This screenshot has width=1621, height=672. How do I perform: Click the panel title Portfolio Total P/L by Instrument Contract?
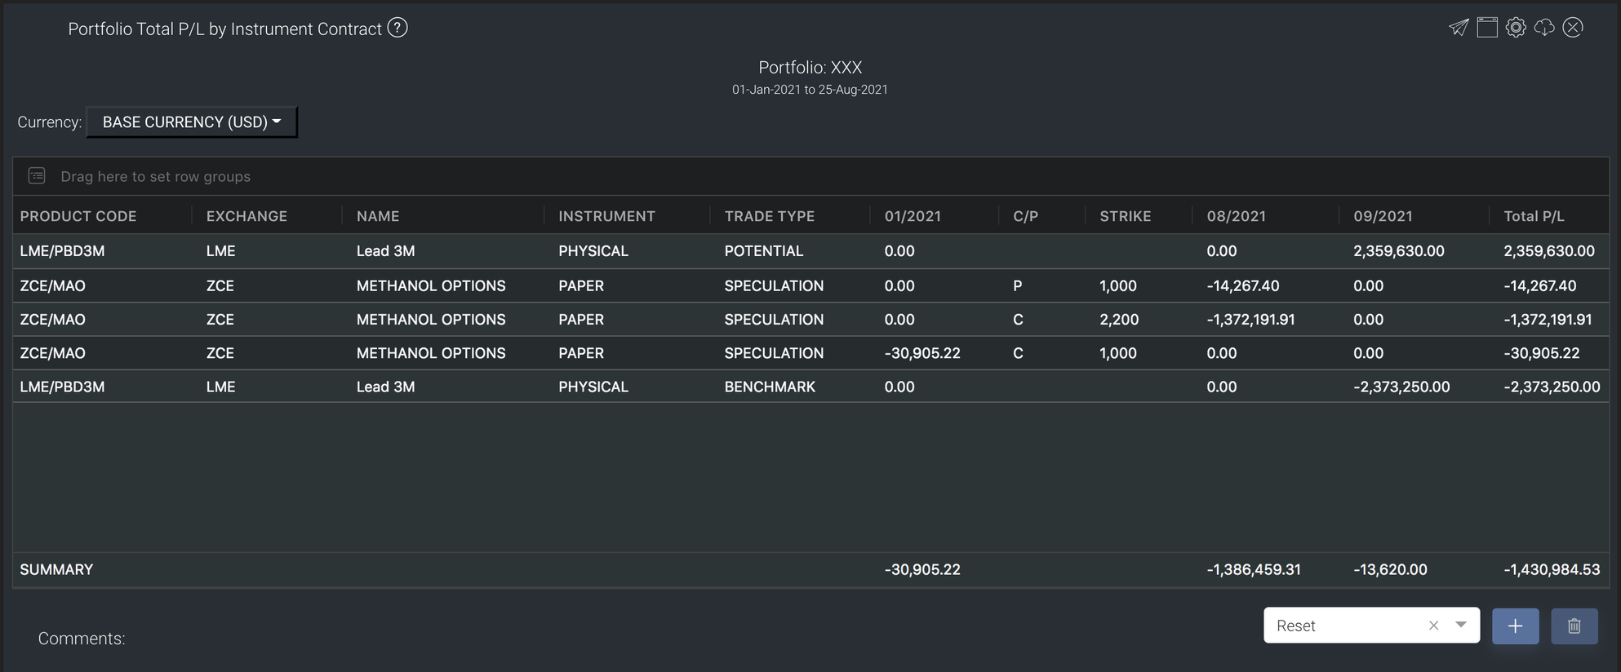tap(224, 29)
